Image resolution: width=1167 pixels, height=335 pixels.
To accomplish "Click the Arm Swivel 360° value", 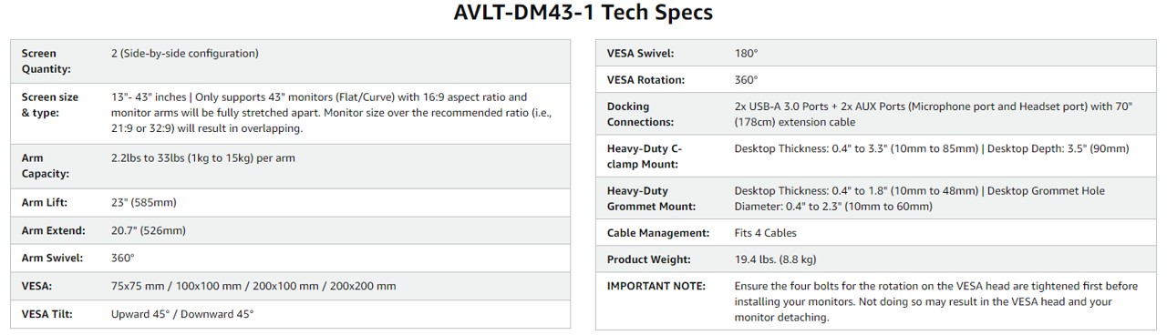I will [123, 259].
